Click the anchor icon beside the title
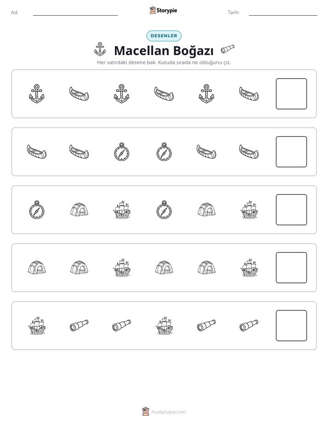The height and width of the screenshot is (425, 328). click(x=100, y=49)
